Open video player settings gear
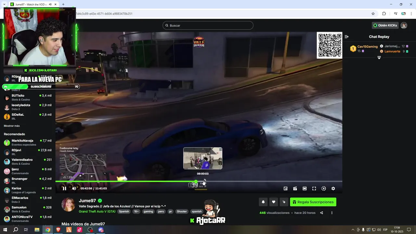Image resolution: width=416 pixels, height=234 pixels. pos(333,188)
